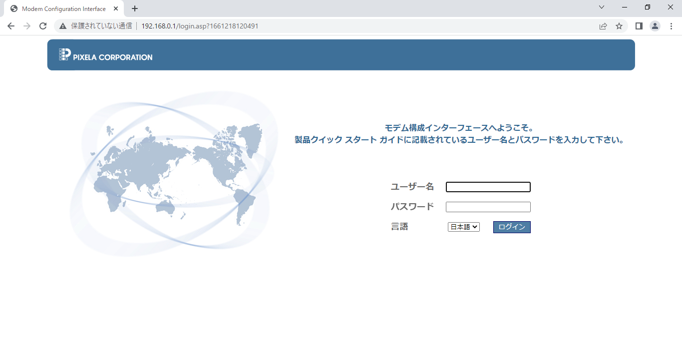Click the 製品クイック スタート ガイド instruction text

(x=459, y=140)
